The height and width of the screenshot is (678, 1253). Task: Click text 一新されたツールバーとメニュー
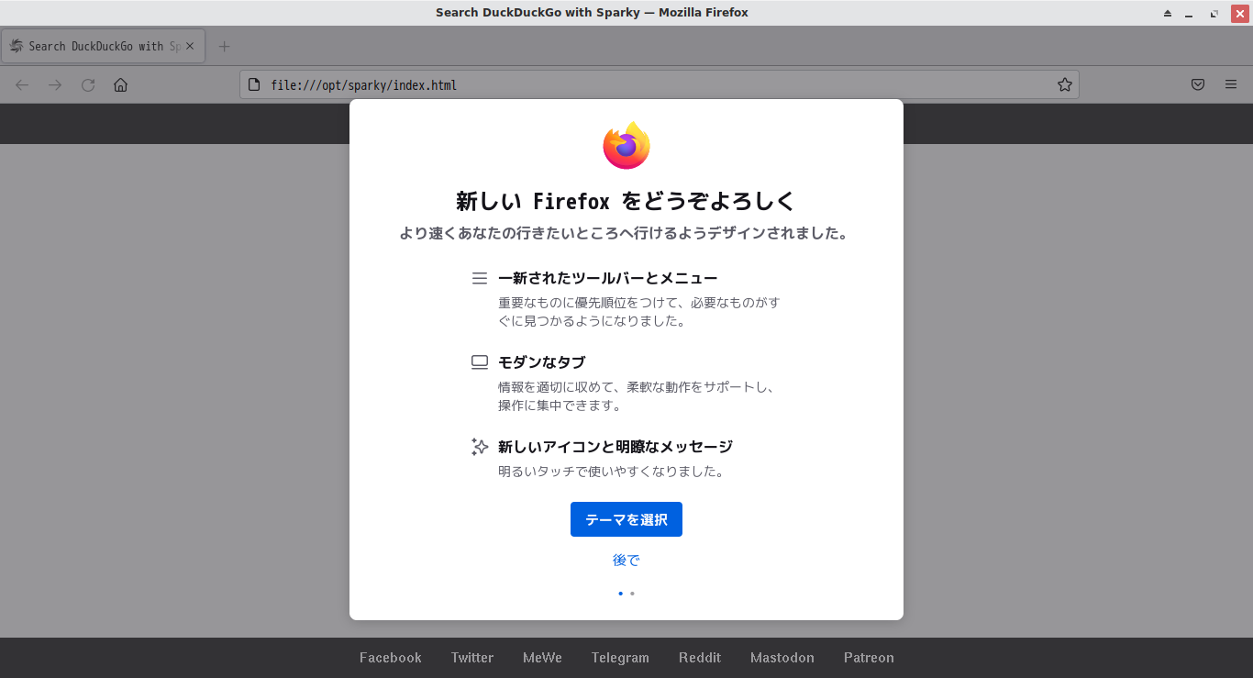[607, 278]
